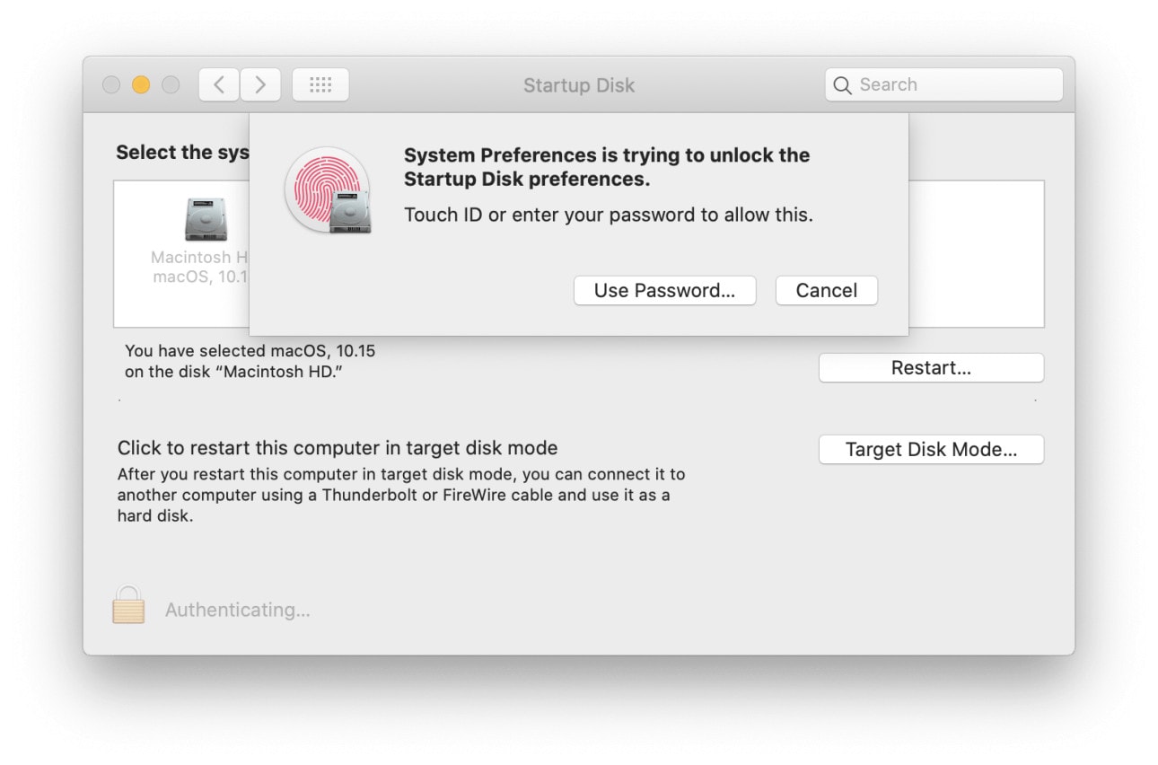Go back using the left chevron
The image size is (1158, 765).
[x=219, y=85]
